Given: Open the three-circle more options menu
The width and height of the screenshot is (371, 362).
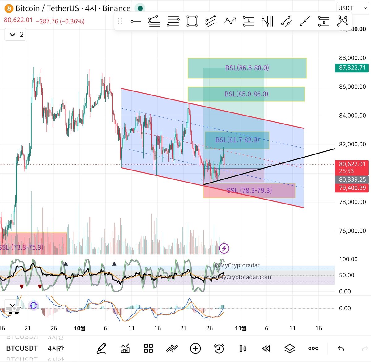Looking at the screenshot, I should (313, 348).
